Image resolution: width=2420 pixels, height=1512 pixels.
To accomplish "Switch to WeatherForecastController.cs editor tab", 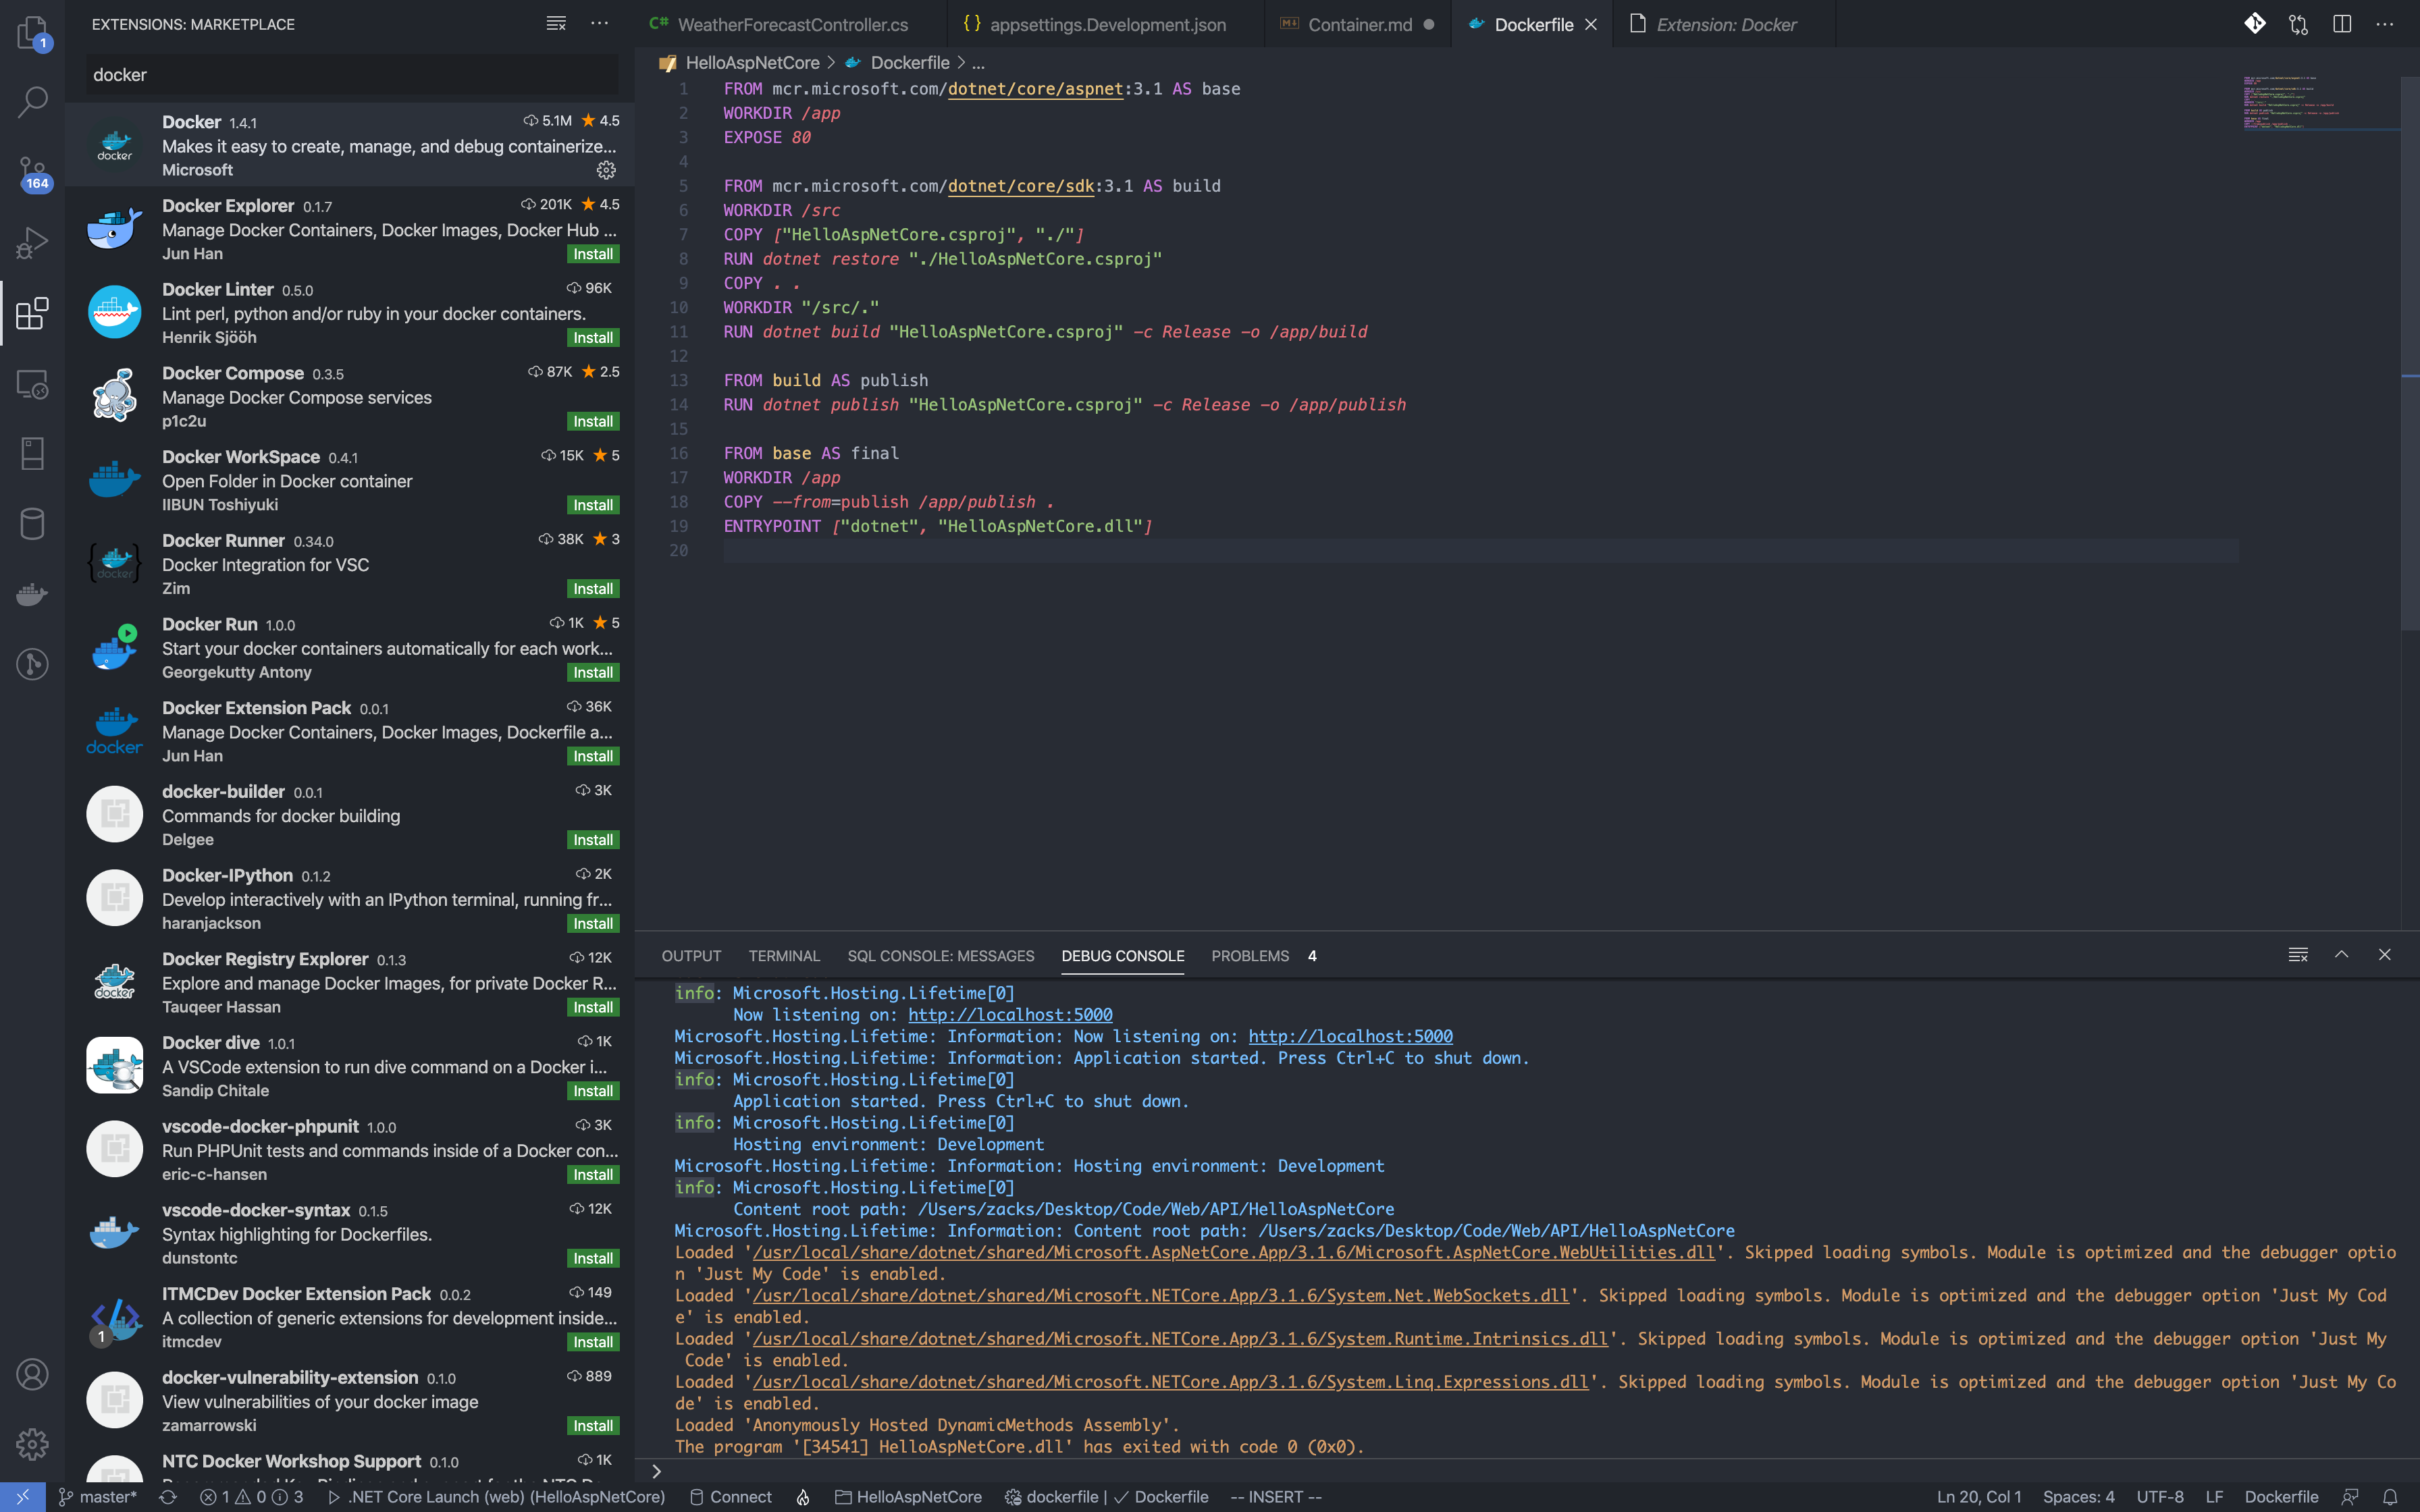I will click(792, 24).
